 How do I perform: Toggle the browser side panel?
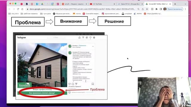pyautogui.click(x=161, y=9)
